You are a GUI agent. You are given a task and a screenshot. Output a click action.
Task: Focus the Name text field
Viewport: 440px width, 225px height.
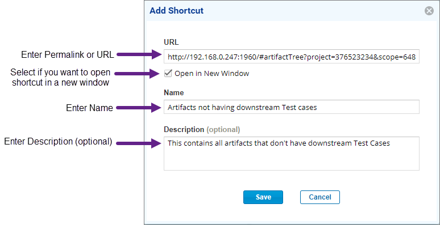click(x=292, y=107)
